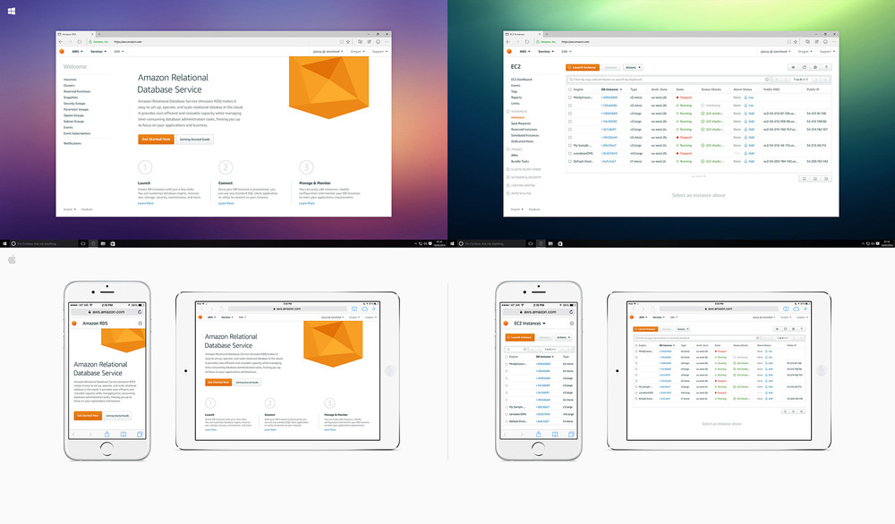Open the EC2 Instances title dropdown on iPhone

coord(530,324)
